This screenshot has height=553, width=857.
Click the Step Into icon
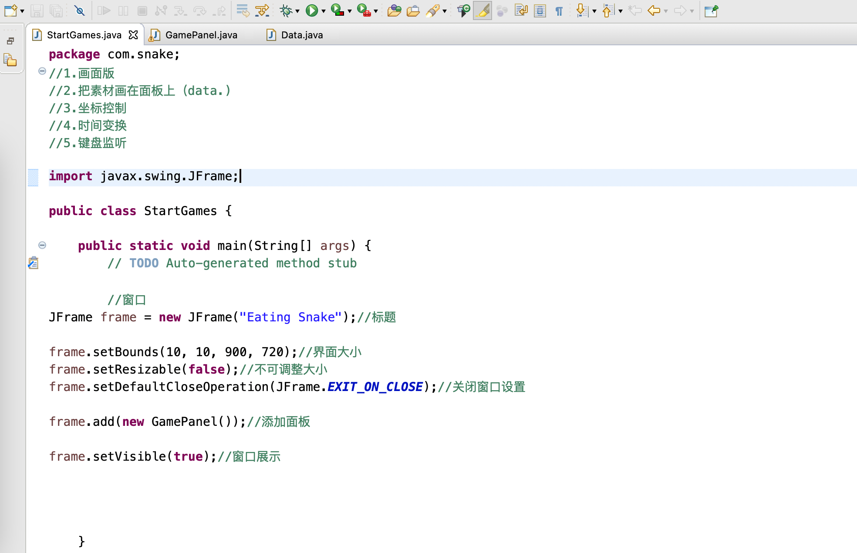point(180,10)
